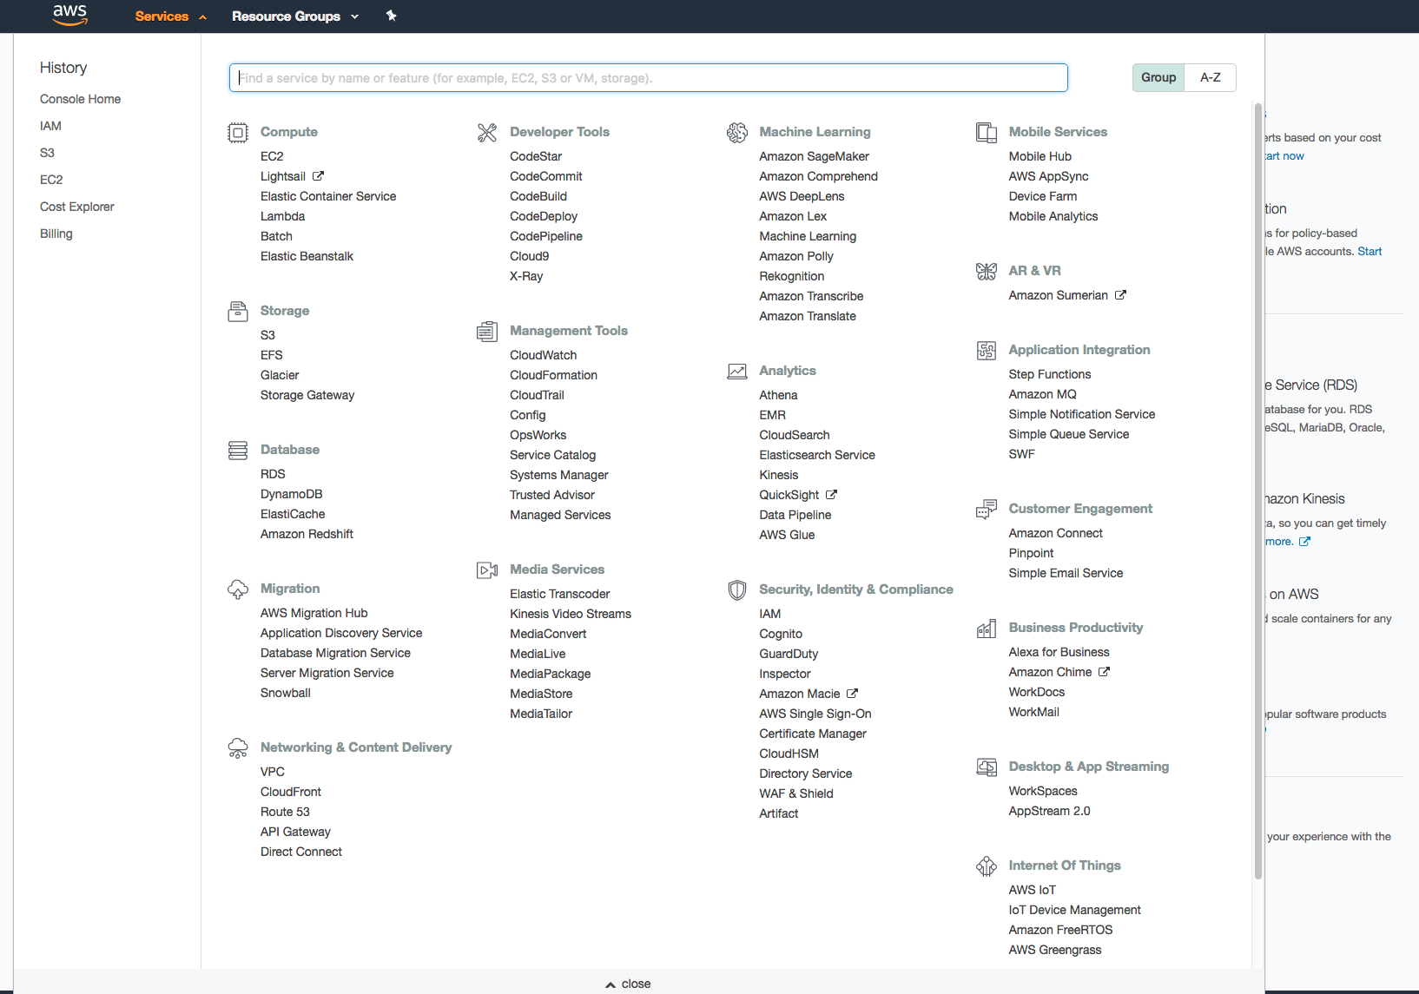Focus the find a service search field

click(x=649, y=77)
